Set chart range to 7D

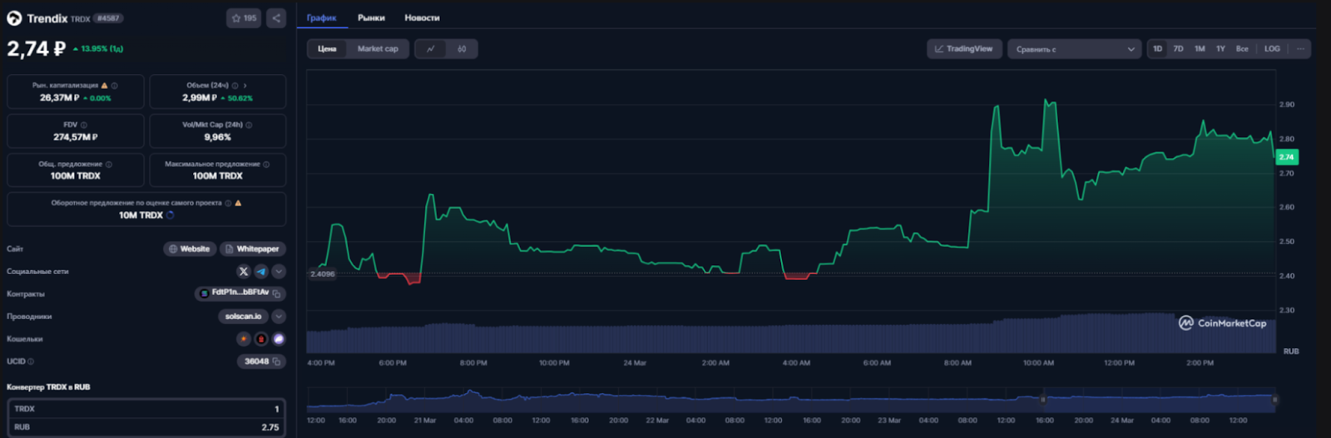(1178, 49)
